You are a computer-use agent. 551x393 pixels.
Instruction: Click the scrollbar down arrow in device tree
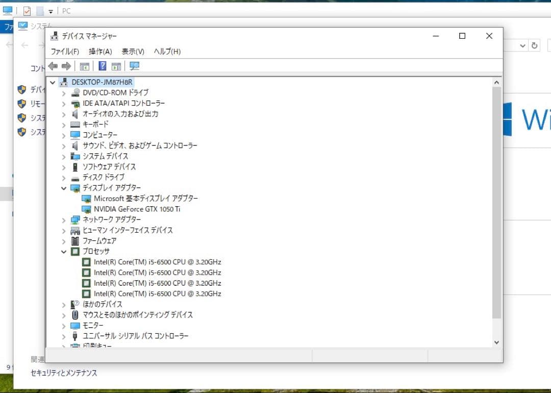pos(496,342)
